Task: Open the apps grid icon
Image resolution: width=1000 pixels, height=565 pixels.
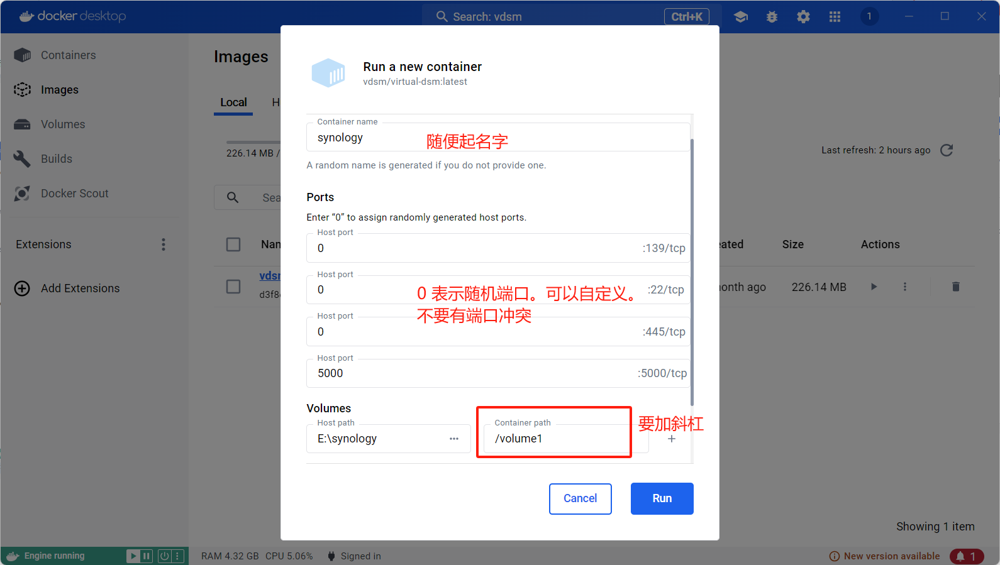Action: pos(835,17)
